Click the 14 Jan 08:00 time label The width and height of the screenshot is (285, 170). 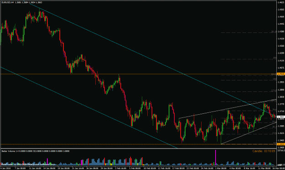pos(49,168)
